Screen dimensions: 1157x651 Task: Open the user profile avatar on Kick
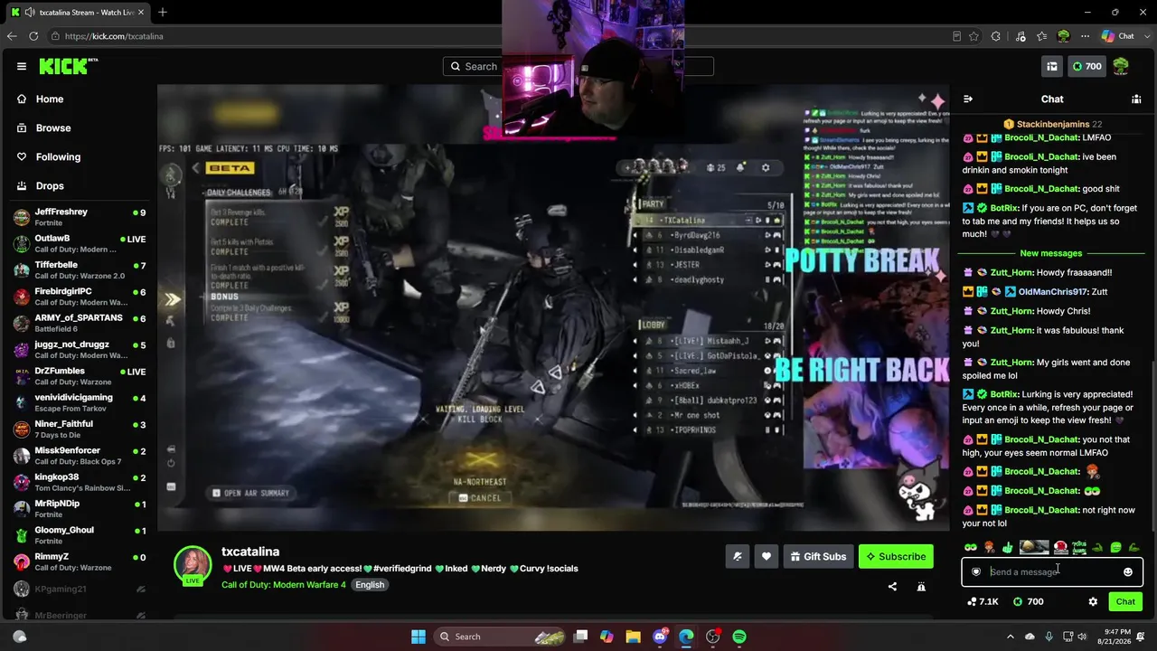(1121, 66)
